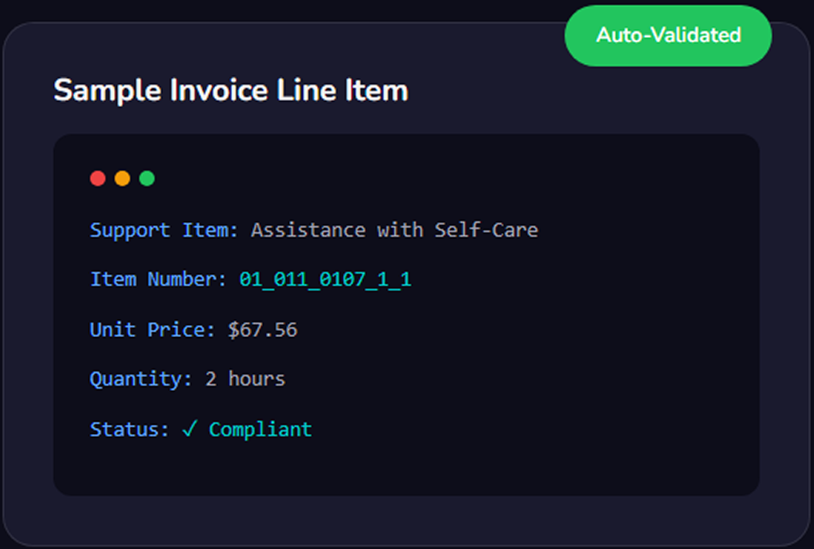Click the word hours in Quantity
The width and height of the screenshot is (814, 549).
pos(257,379)
